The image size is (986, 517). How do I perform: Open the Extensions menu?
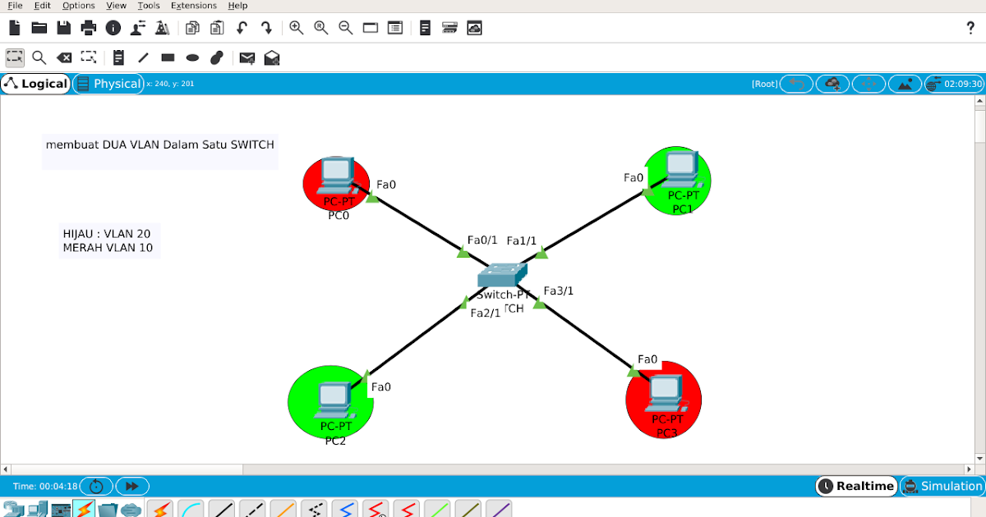pyautogui.click(x=193, y=6)
